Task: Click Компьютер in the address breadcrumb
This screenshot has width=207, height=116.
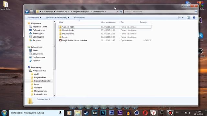Action: (x=48, y=12)
